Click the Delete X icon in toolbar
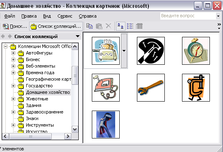This screenshot has width=223, height=152. (x=108, y=26)
